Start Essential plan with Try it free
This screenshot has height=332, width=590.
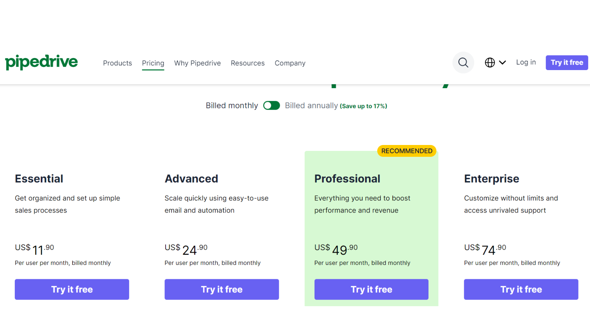pos(72,289)
